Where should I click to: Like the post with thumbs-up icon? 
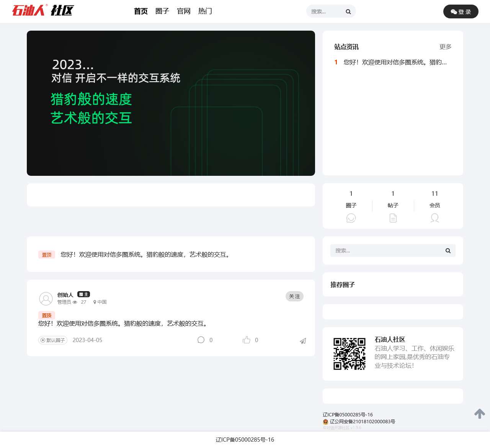coord(247,340)
